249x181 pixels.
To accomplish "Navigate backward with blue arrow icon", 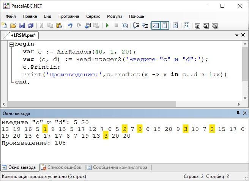I will [88, 25].
